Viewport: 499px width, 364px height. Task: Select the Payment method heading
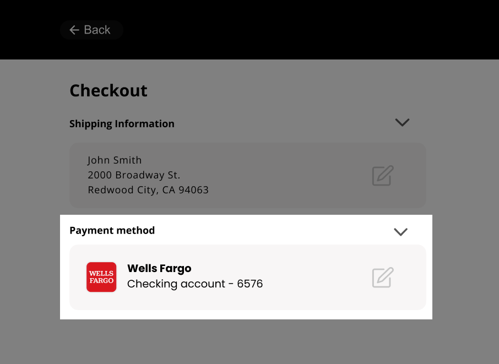pyautogui.click(x=112, y=230)
